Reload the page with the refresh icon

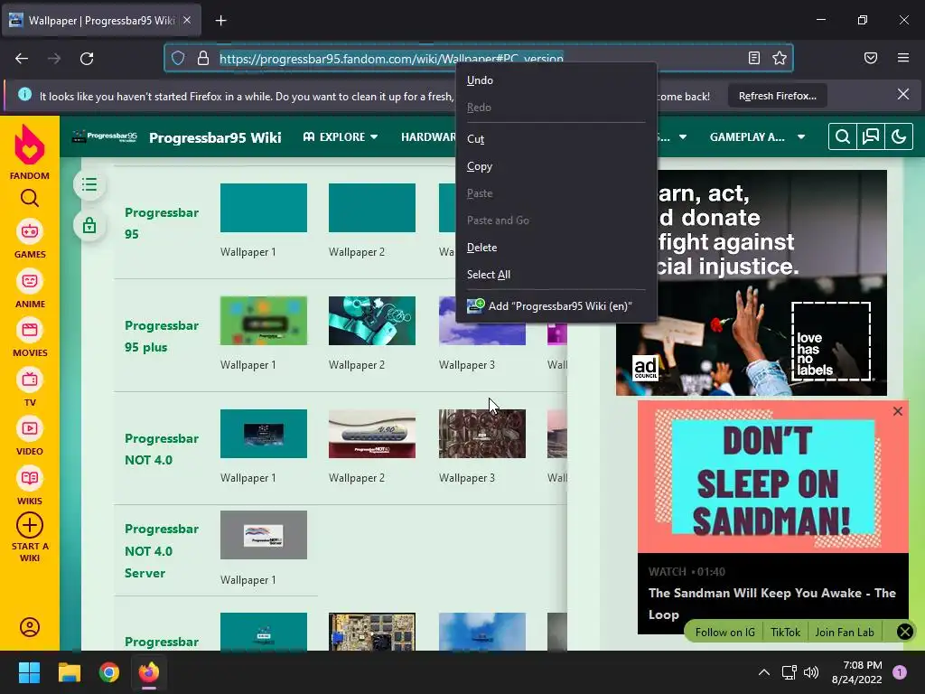pos(87,59)
